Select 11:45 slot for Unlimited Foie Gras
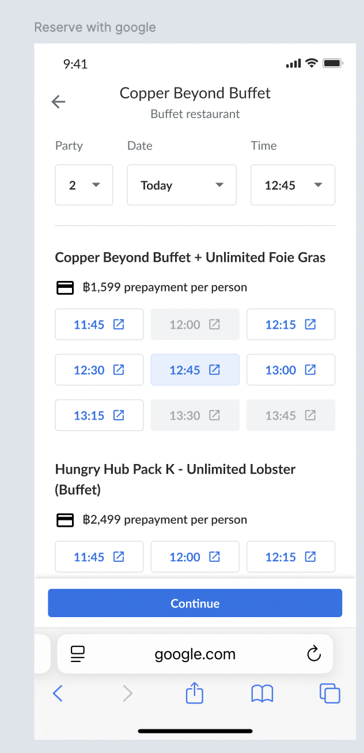 pyautogui.click(x=99, y=325)
